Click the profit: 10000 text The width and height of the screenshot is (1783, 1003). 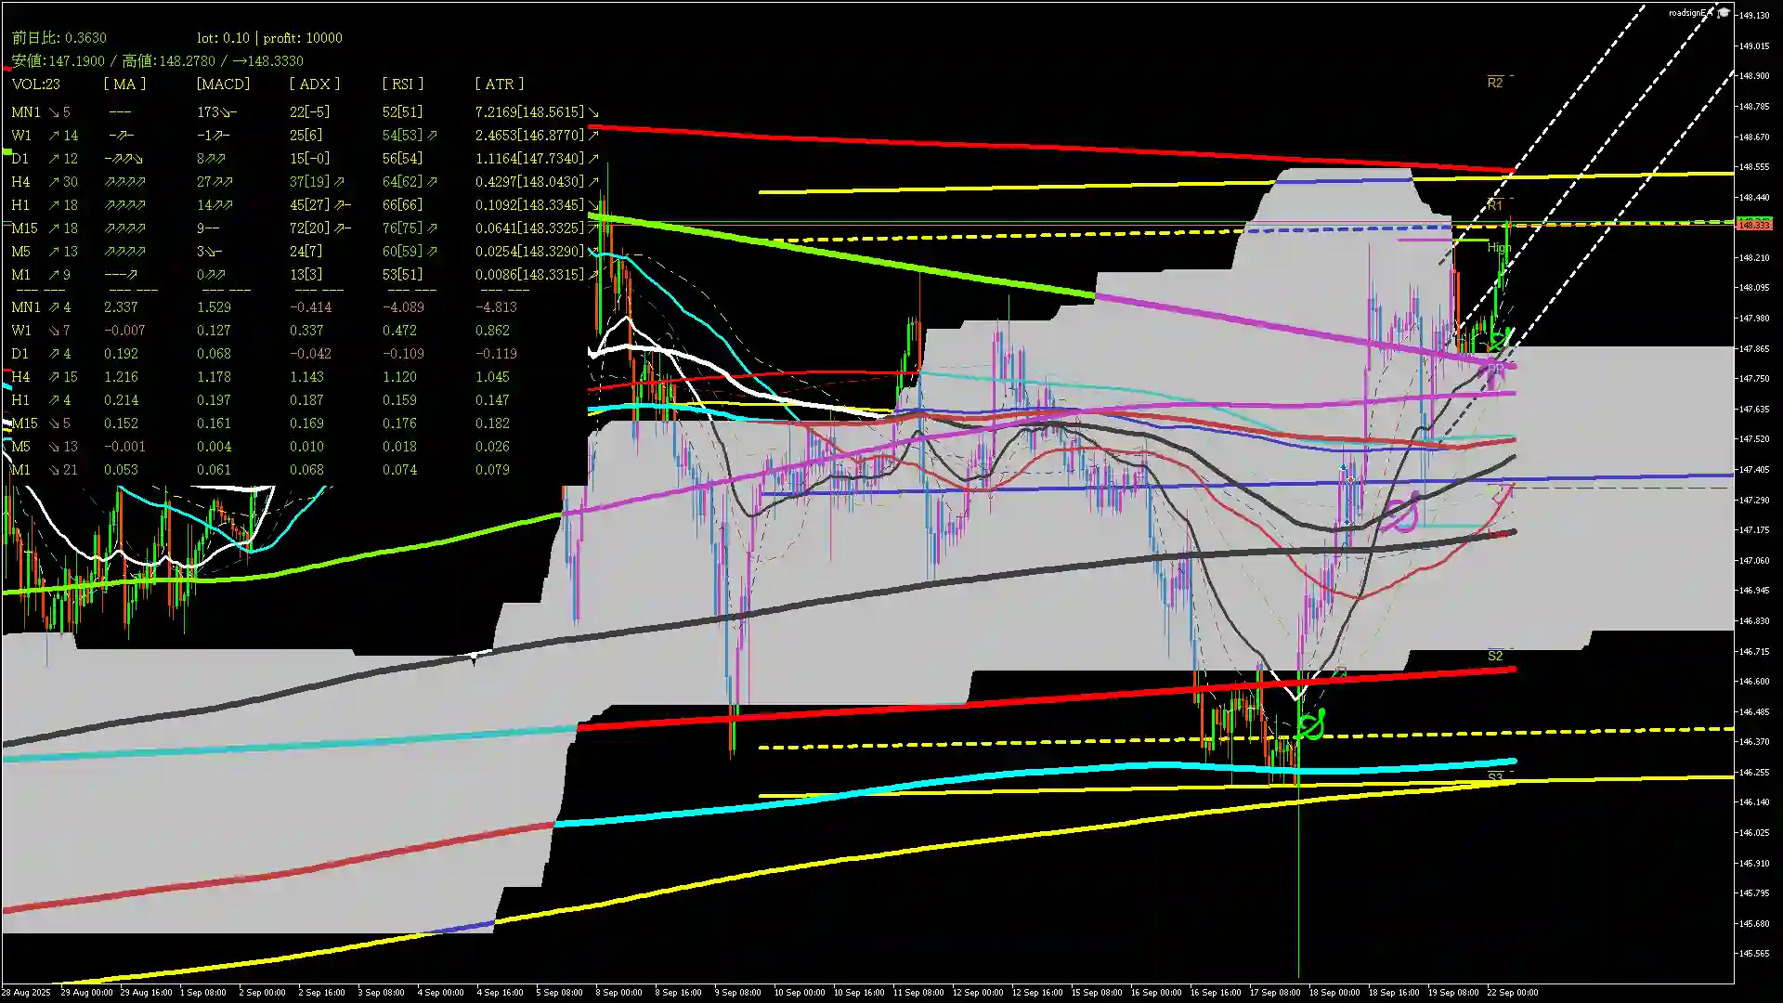coord(303,38)
